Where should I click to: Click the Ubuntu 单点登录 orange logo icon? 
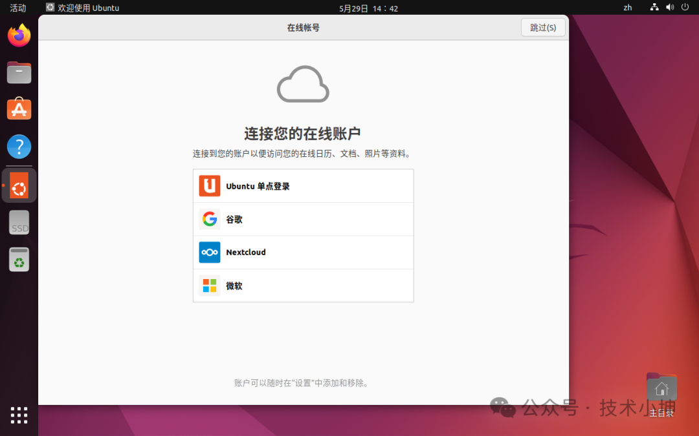click(x=210, y=186)
